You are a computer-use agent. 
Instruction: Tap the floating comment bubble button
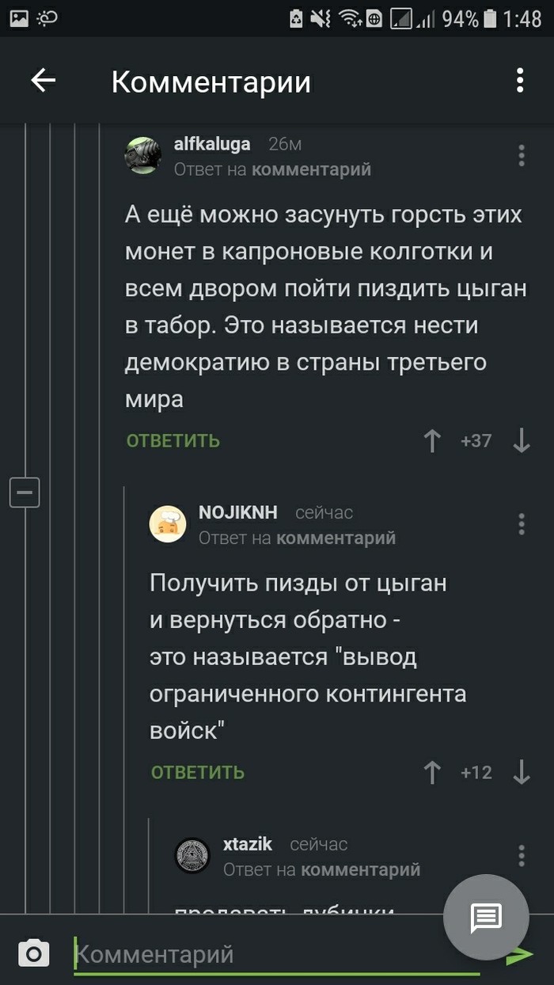[486, 917]
